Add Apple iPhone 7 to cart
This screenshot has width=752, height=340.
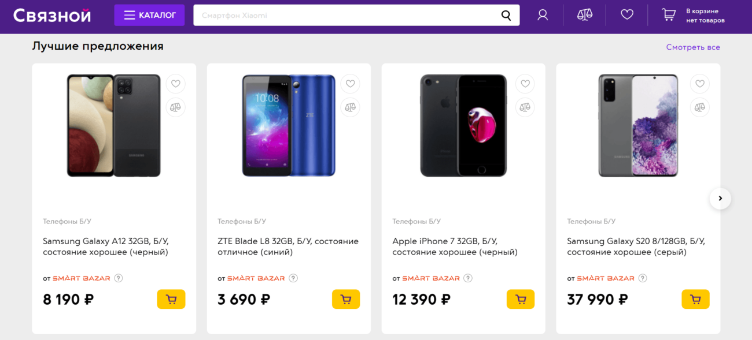521,299
